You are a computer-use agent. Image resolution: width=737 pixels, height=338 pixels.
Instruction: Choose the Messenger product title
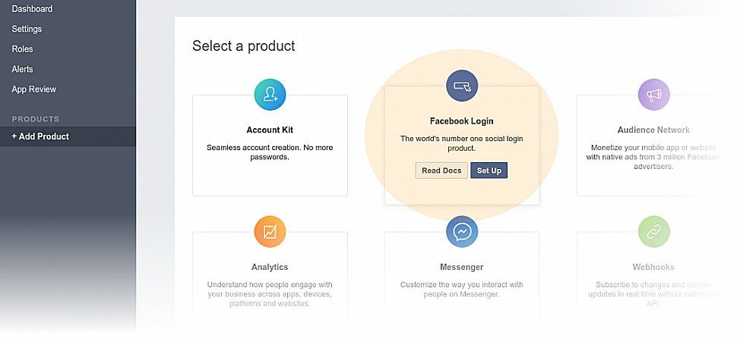[x=461, y=268]
